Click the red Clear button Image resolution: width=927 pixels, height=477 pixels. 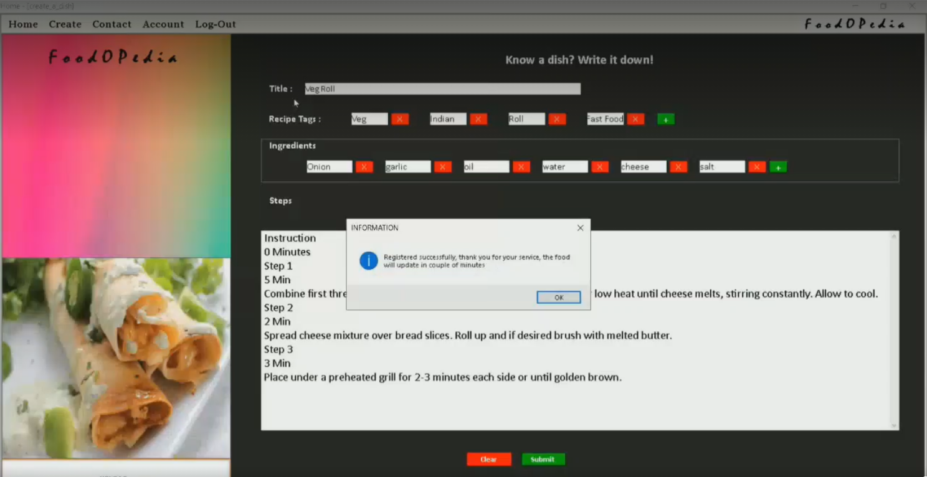(489, 459)
